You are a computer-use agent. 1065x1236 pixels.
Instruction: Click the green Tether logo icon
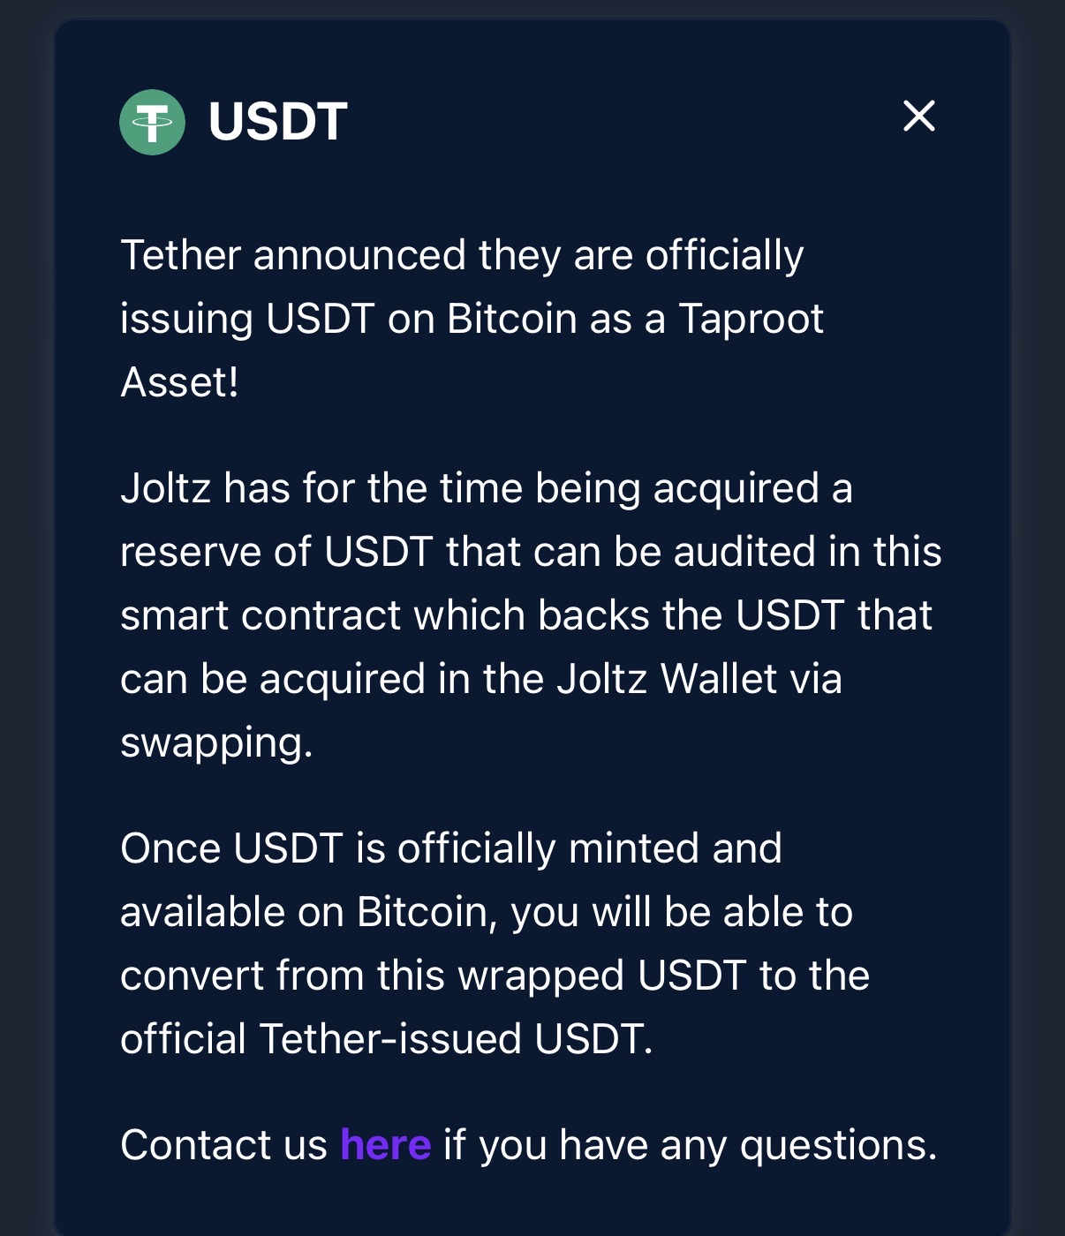click(x=152, y=122)
